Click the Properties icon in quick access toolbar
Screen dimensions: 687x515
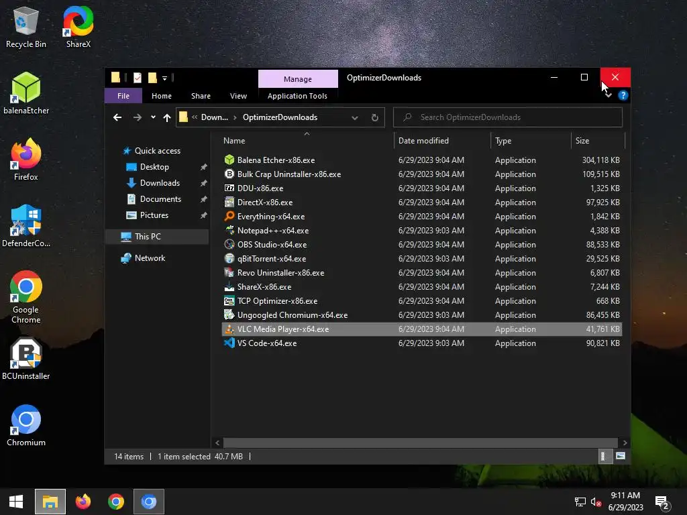coord(138,78)
